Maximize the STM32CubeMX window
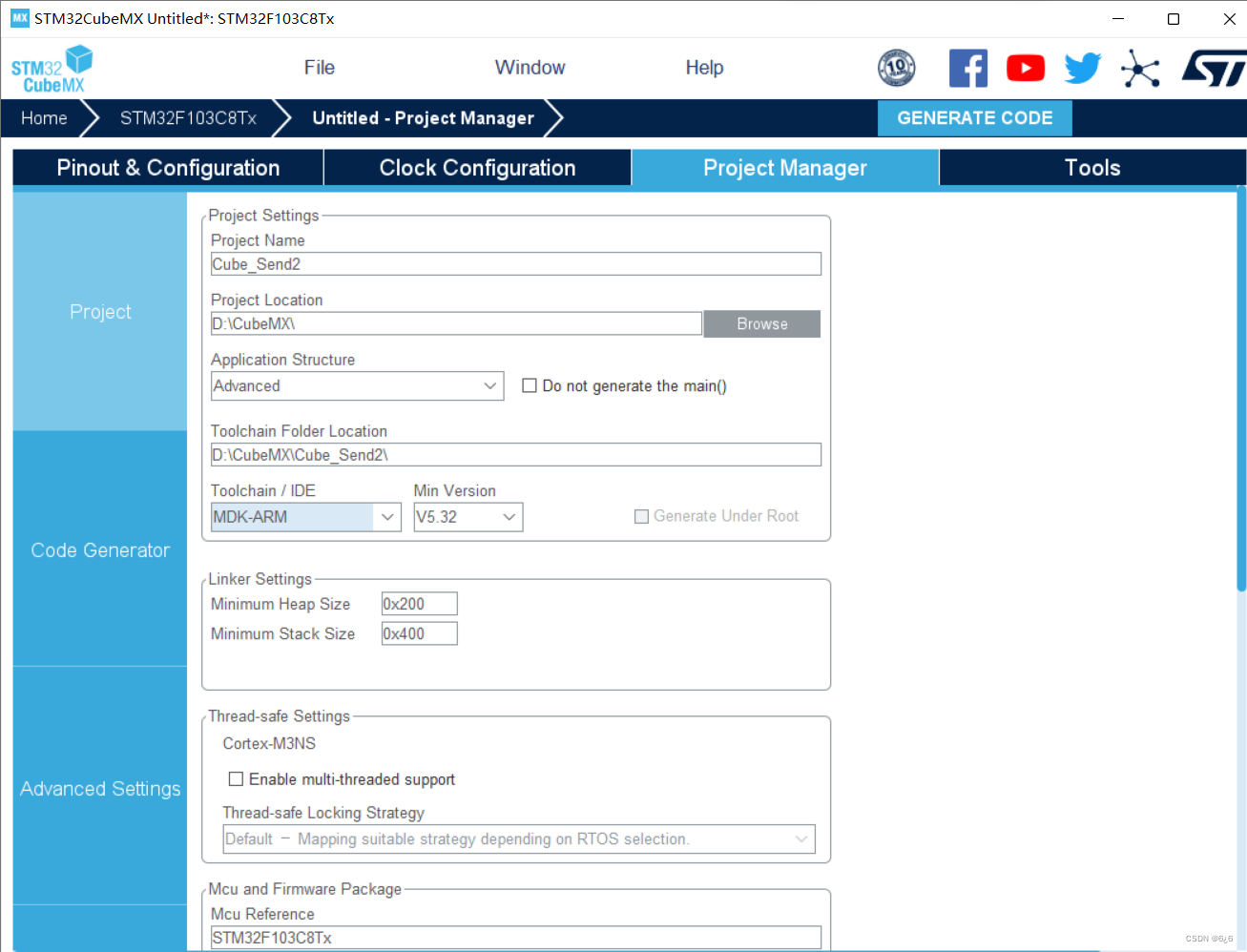Viewport: 1247px width, 952px height. 1174,18
